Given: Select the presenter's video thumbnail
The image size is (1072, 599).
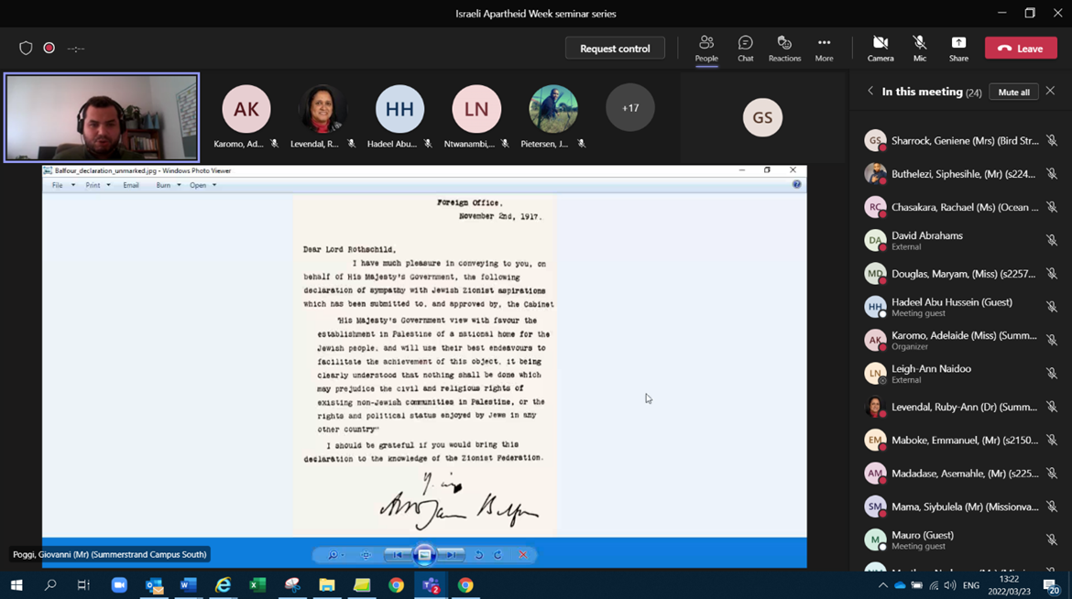Looking at the screenshot, I should point(102,117).
